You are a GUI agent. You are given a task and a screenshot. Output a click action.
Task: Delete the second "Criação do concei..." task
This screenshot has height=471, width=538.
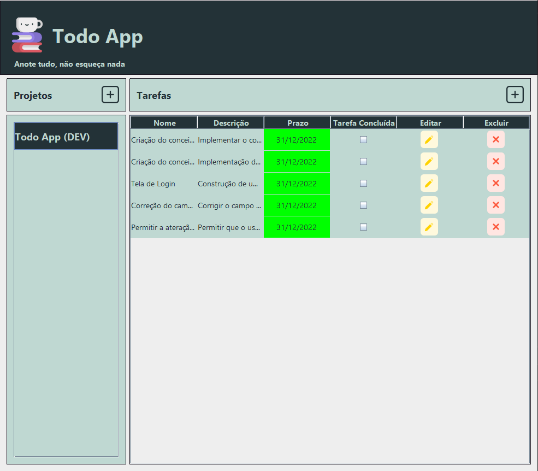click(495, 161)
